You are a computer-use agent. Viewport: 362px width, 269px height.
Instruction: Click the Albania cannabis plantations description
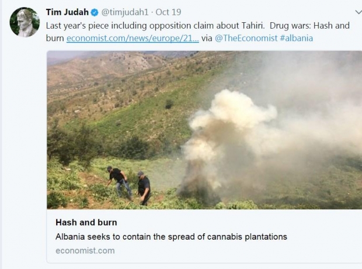click(171, 237)
